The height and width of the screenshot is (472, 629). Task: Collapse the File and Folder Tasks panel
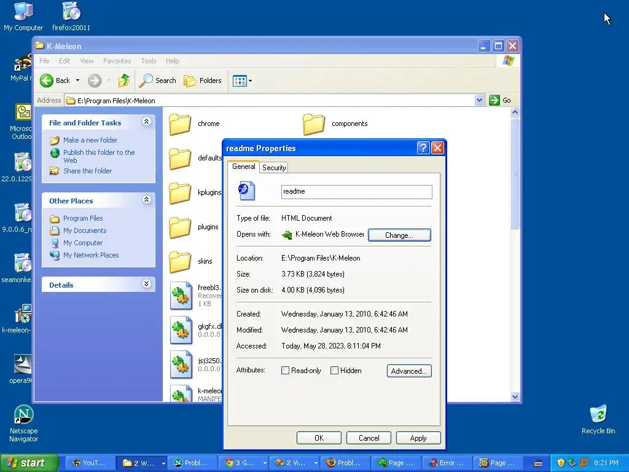(146, 122)
